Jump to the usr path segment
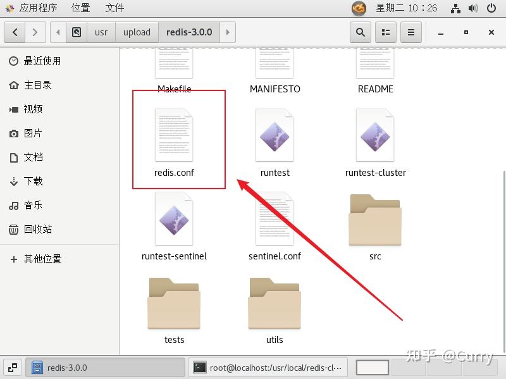Image resolution: width=506 pixels, height=379 pixels. point(101,32)
